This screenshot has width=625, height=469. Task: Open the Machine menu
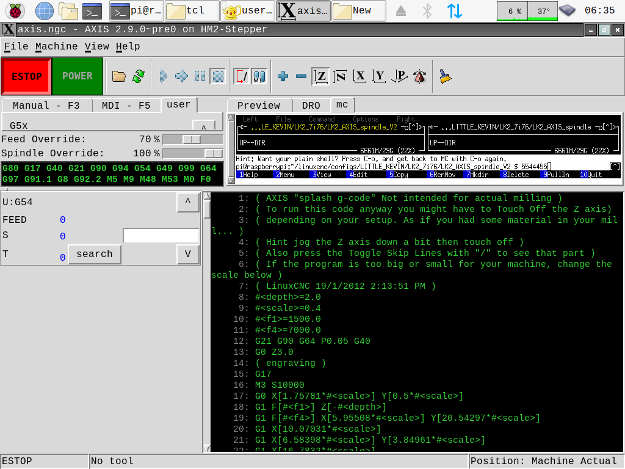tap(56, 46)
